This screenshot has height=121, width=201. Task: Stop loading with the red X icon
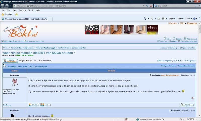point(151,6)
